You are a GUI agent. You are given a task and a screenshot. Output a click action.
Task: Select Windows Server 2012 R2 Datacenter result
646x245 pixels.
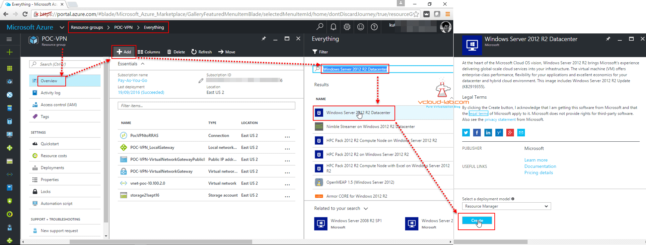(383, 113)
